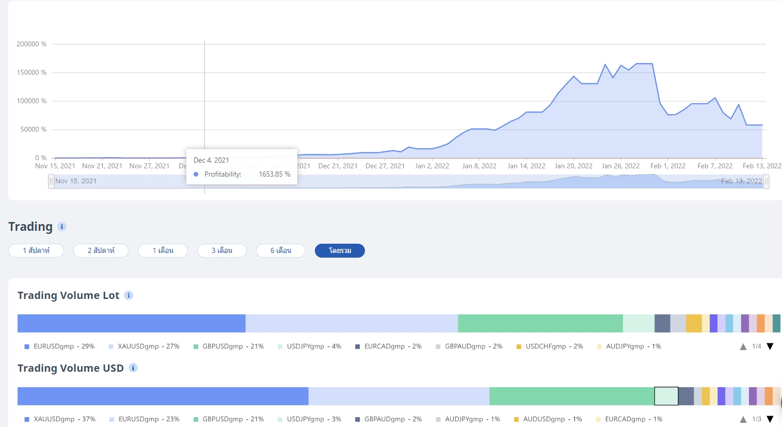
Task: Toggle XAUUSDgmp - 27% in Lot legend
Action: click(144, 346)
